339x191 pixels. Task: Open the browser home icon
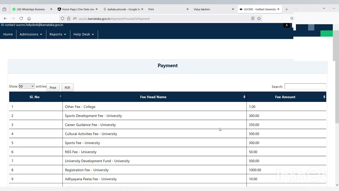point(29,19)
